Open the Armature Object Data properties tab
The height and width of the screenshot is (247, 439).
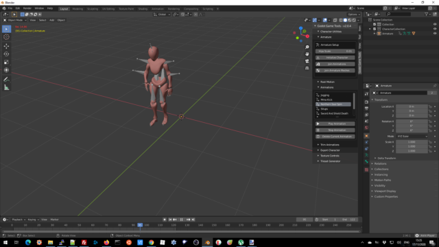[x=366, y=155]
